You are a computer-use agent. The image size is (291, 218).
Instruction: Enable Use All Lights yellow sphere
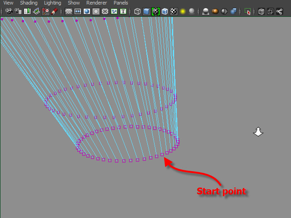183,11
